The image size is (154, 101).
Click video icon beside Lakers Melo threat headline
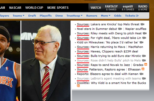142,24
